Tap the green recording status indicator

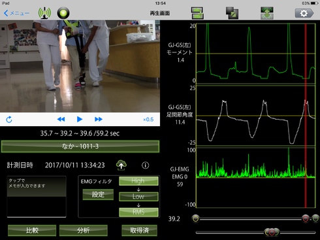63,13
